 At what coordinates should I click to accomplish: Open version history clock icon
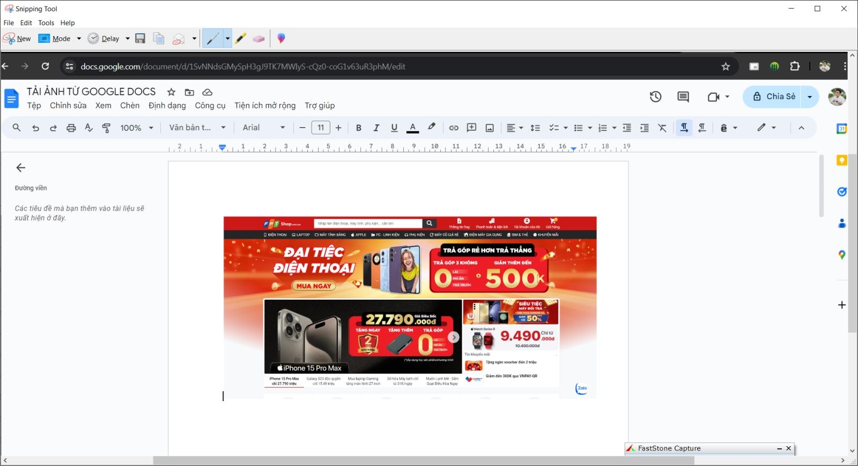point(655,97)
